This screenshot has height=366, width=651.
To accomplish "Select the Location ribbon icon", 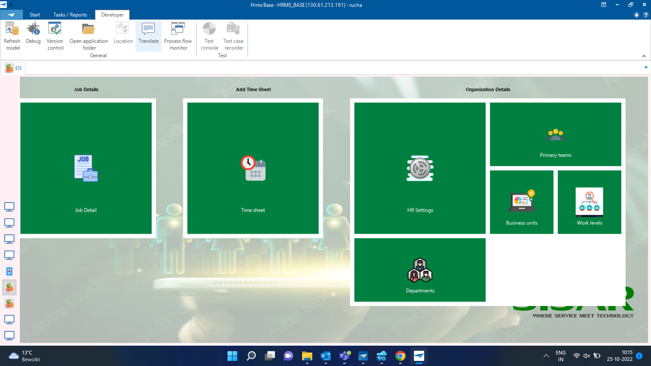I will (123, 33).
